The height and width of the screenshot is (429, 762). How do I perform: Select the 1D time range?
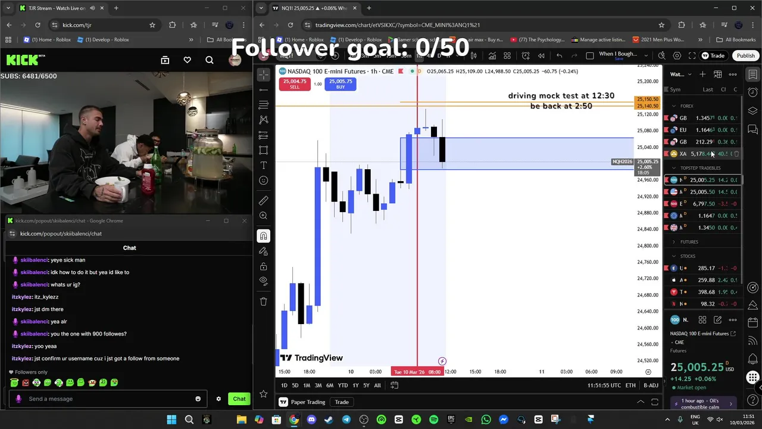point(284,386)
